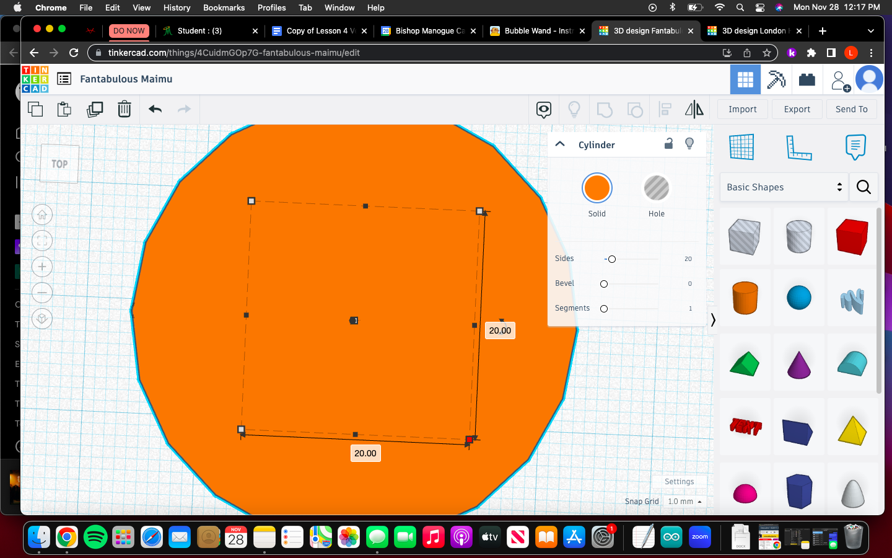Viewport: 892px width, 558px height.
Task: Click the Import button
Action: pyautogui.click(x=742, y=108)
